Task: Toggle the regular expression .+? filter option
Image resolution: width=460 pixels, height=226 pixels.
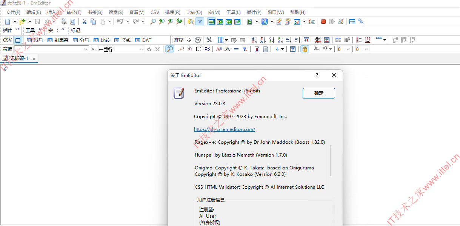Action: click(181, 49)
